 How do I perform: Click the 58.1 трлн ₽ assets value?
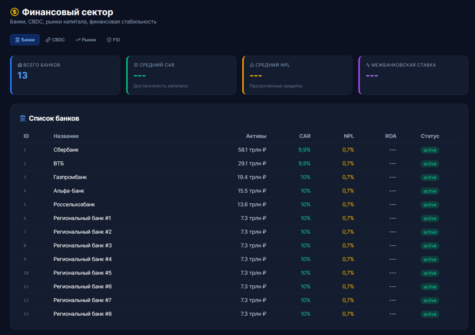[x=252, y=150]
